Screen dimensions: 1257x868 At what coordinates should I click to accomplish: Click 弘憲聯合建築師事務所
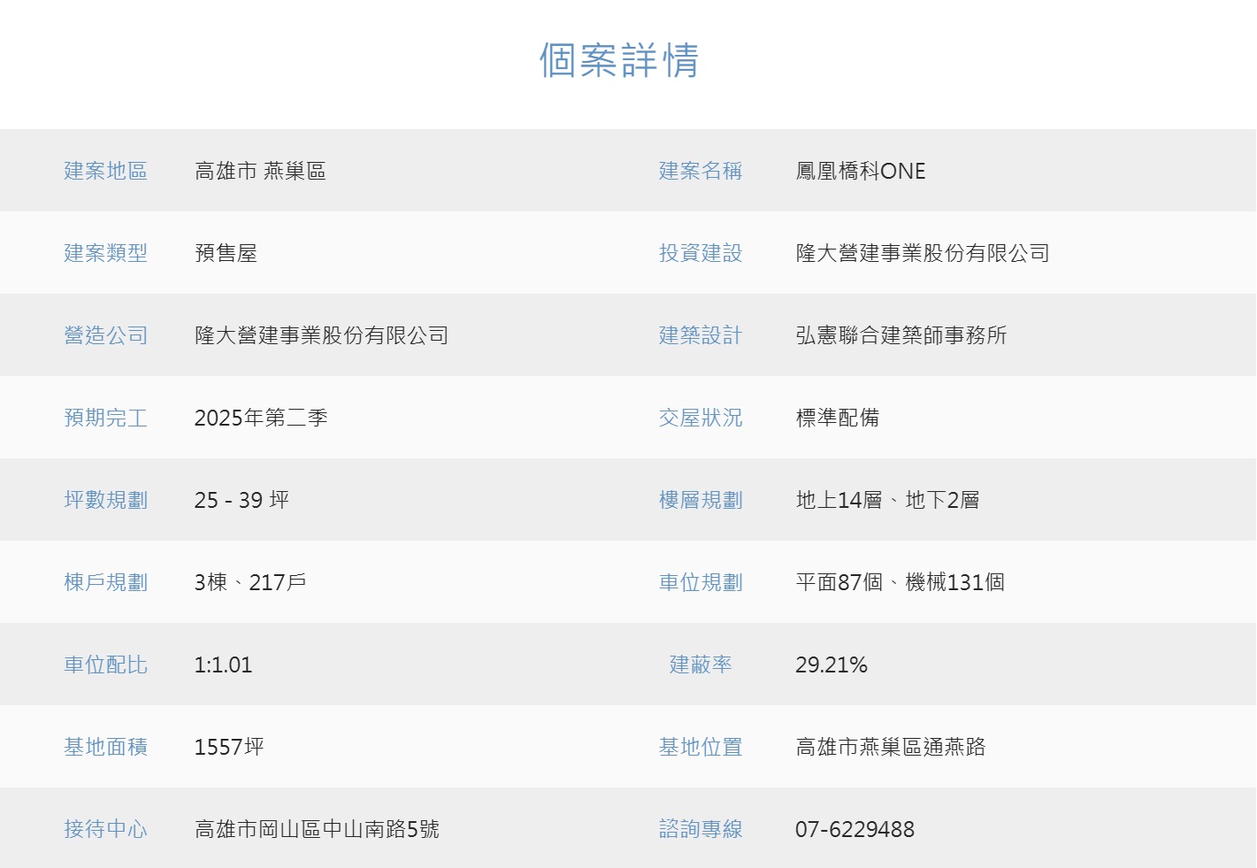pos(901,335)
